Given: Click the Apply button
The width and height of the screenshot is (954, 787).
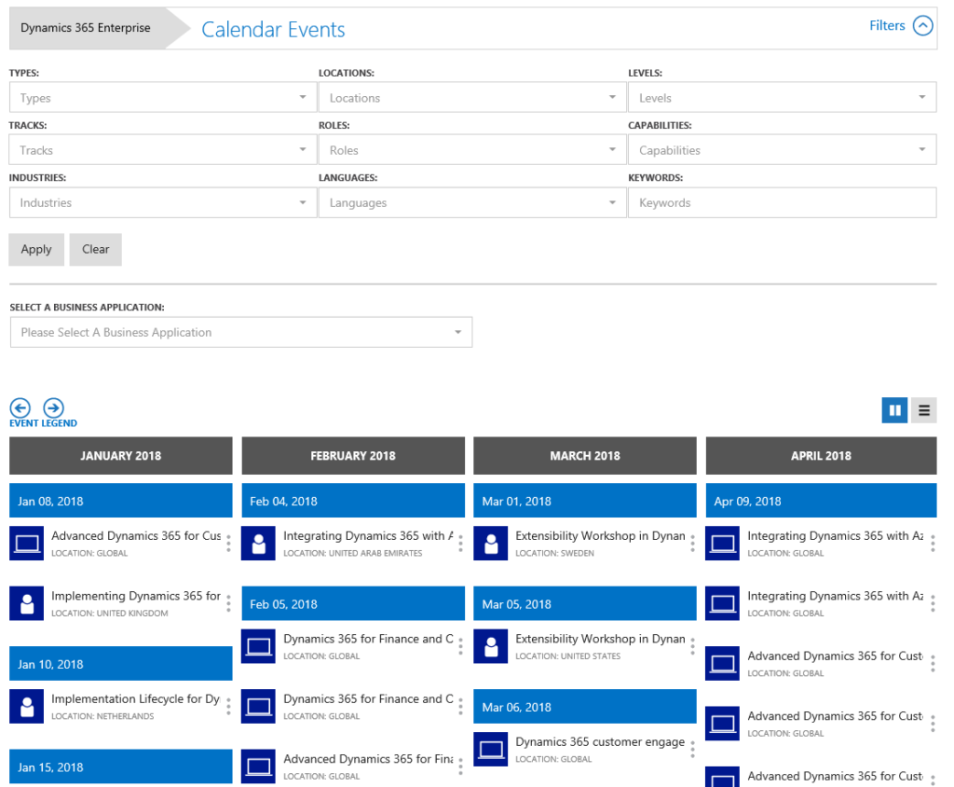Looking at the screenshot, I should pyautogui.click(x=36, y=249).
